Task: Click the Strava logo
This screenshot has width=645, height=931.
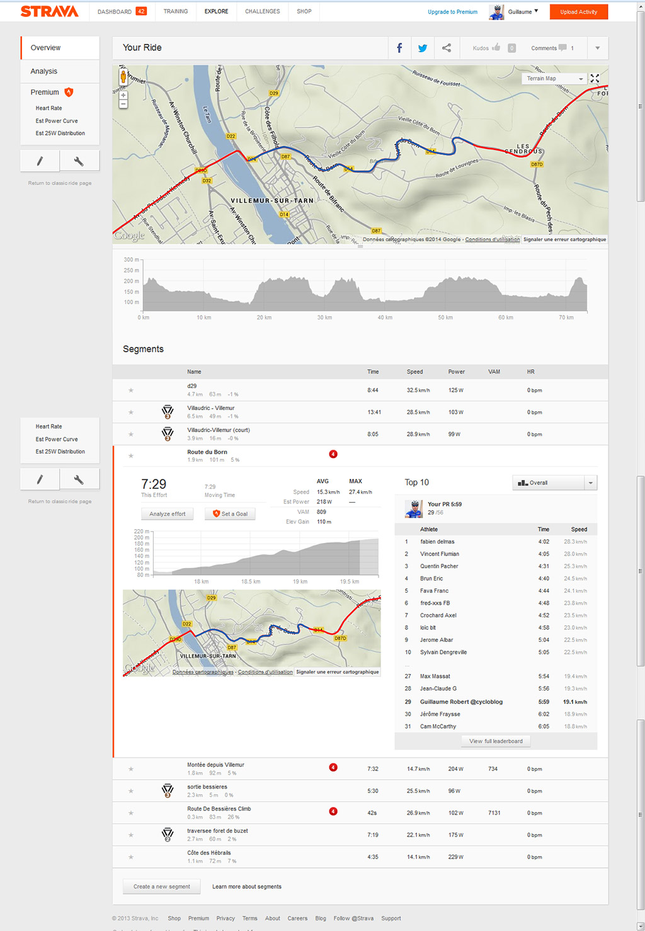Action: pyautogui.click(x=50, y=11)
